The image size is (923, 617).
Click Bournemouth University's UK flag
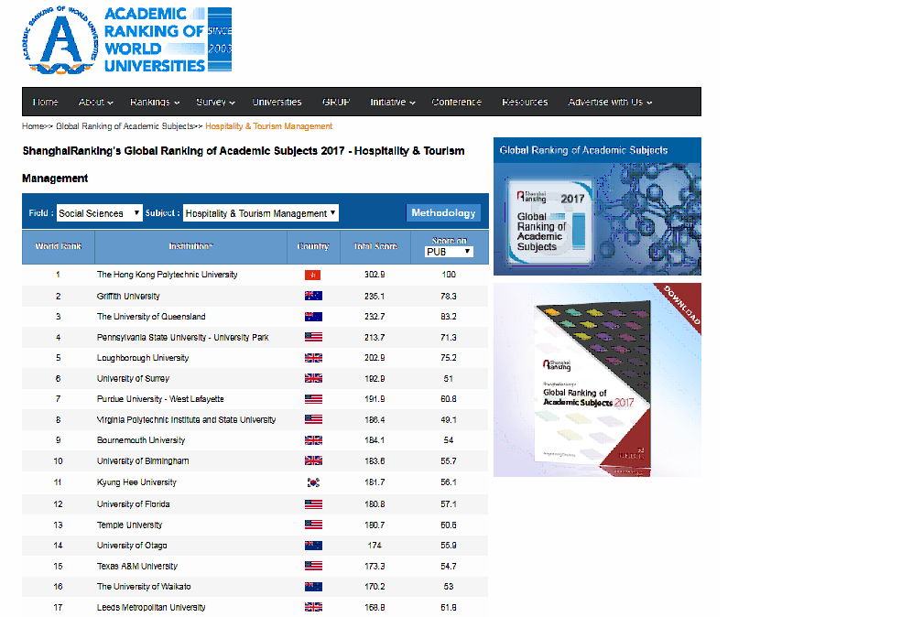(x=313, y=440)
